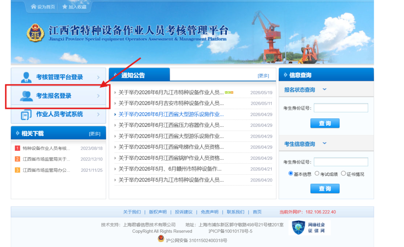The height and width of the screenshot is (247, 404).
Task: Open the 考核管理平台登录 menu entry
Action: 58,77
